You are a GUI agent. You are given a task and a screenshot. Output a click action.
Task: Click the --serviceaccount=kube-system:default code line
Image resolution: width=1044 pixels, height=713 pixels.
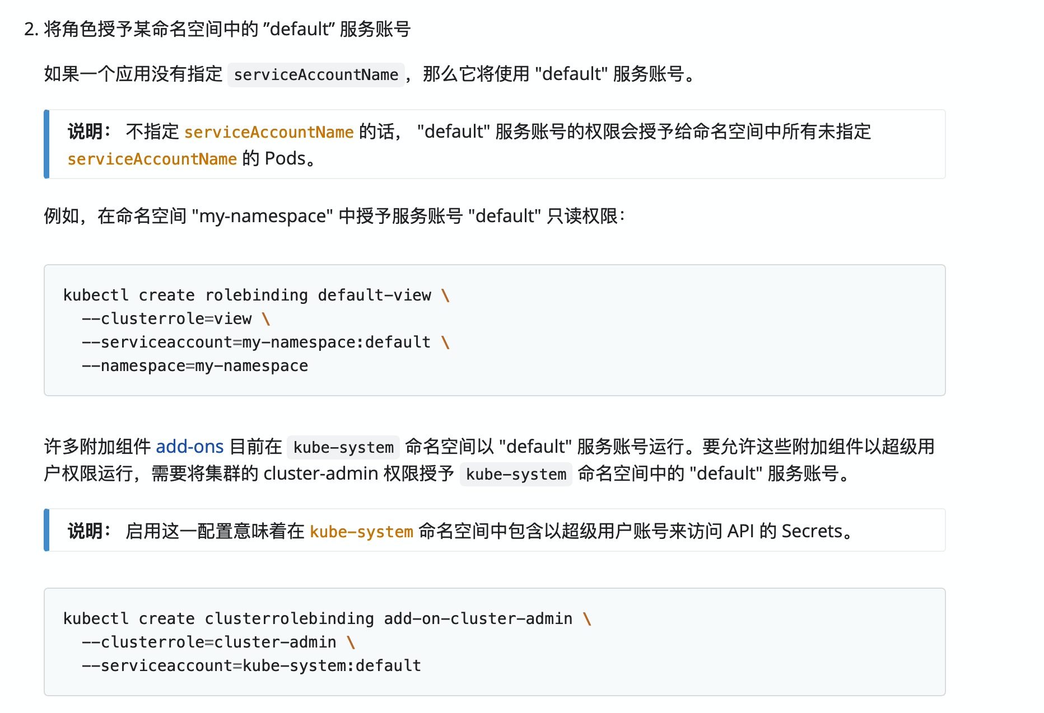click(251, 665)
